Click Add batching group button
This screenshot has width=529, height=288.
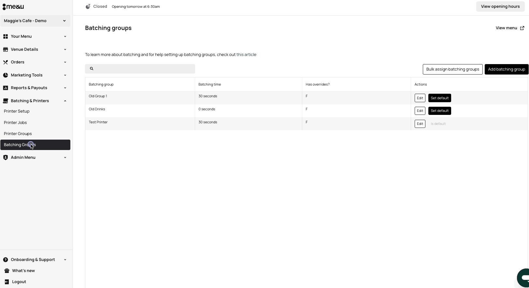tap(506, 69)
